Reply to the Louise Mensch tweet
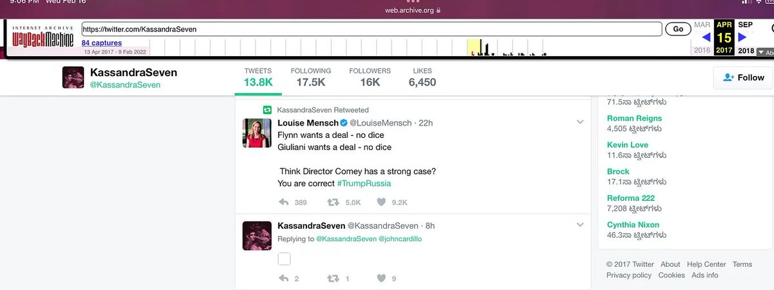The height and width of the screenshot is (290, 774). coord(284,202)
